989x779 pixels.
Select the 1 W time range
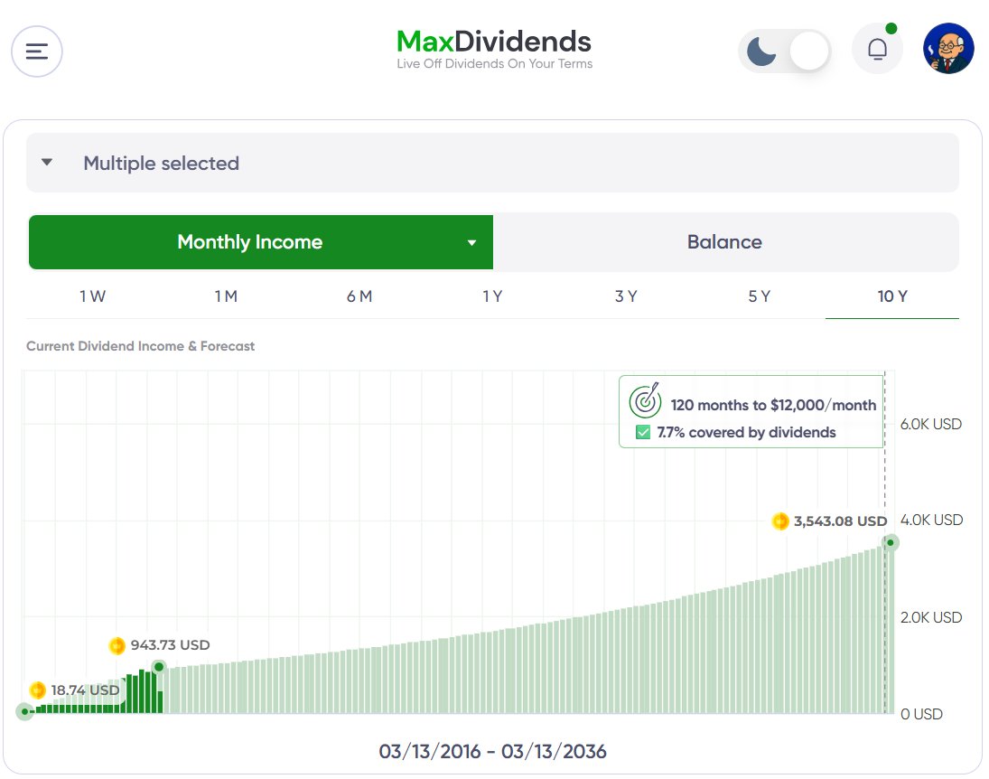tap(93, 296)
